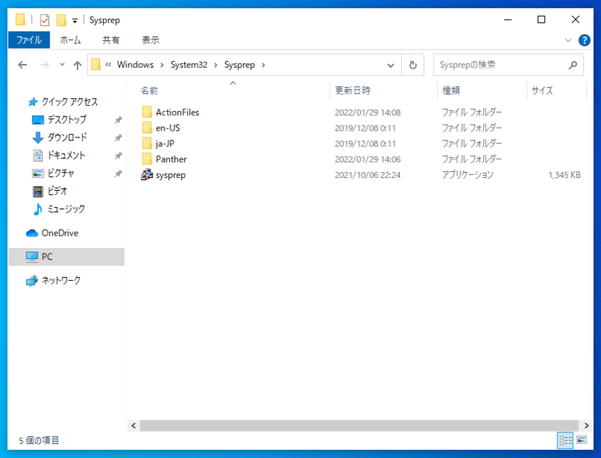The height and width of the screenshot is (458, 601).
Task: Refresh the Sysprep folder view
Action: [412, 65]
